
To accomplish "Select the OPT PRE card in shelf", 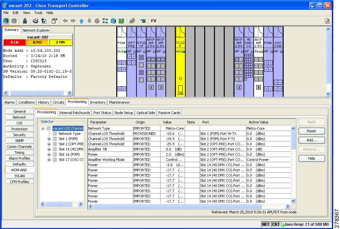I will click(131, 62).
